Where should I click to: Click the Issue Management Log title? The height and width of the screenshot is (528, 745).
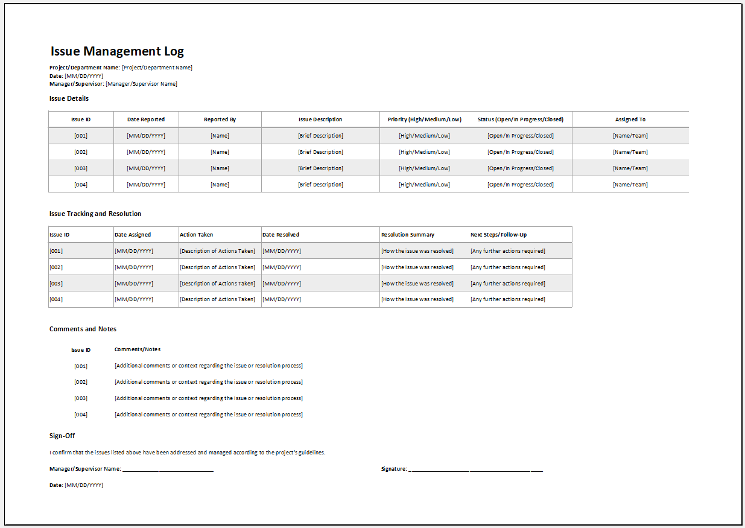click(117, 51)
